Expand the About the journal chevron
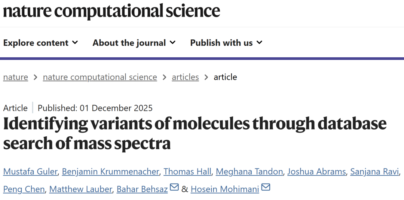Screen dimensions: 404x200 (x=172, y=43)
